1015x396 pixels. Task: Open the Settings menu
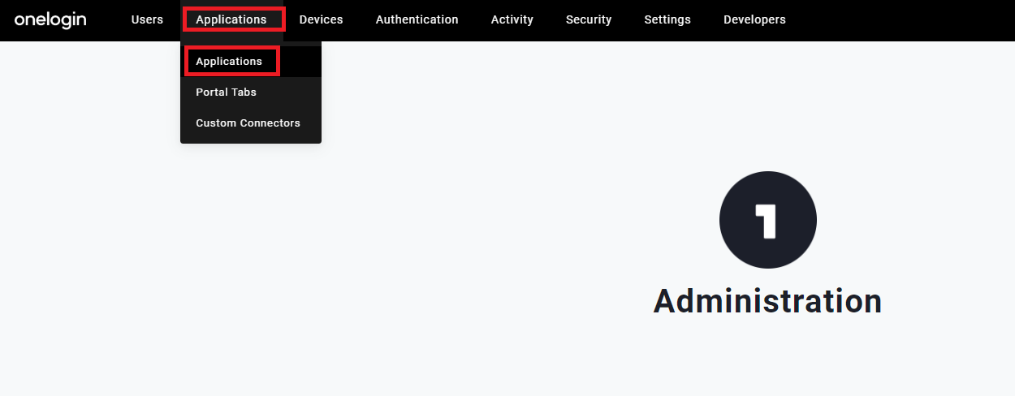[667, 19]
